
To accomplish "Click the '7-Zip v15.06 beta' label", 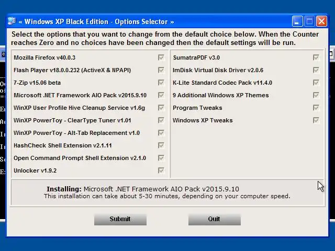I will tap(37, 83).
